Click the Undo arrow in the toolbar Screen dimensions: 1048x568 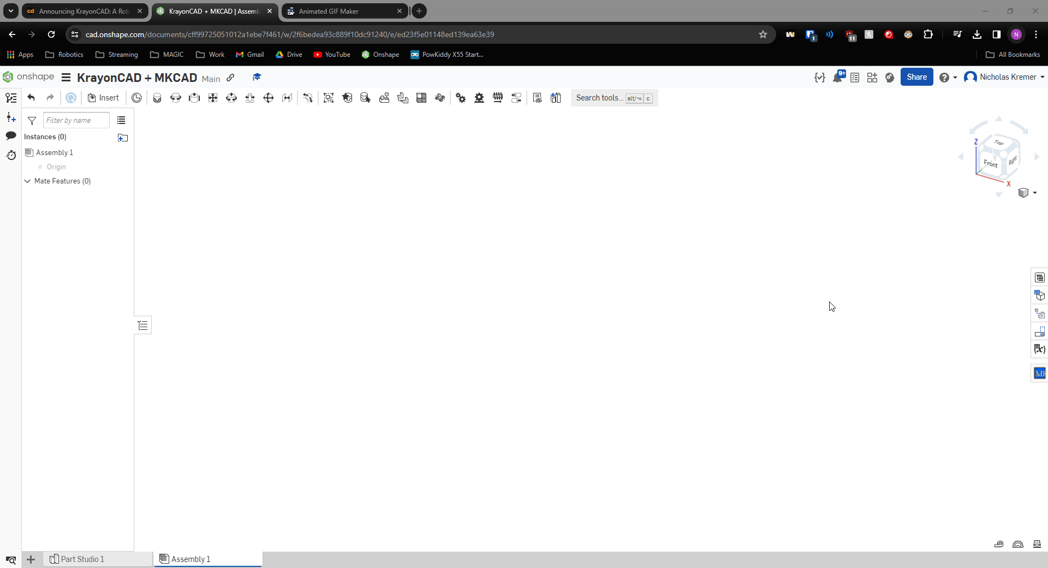[x=31, y=98]
